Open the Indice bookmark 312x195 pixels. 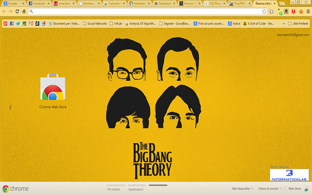pyautogui.click(x=234, y=24)
